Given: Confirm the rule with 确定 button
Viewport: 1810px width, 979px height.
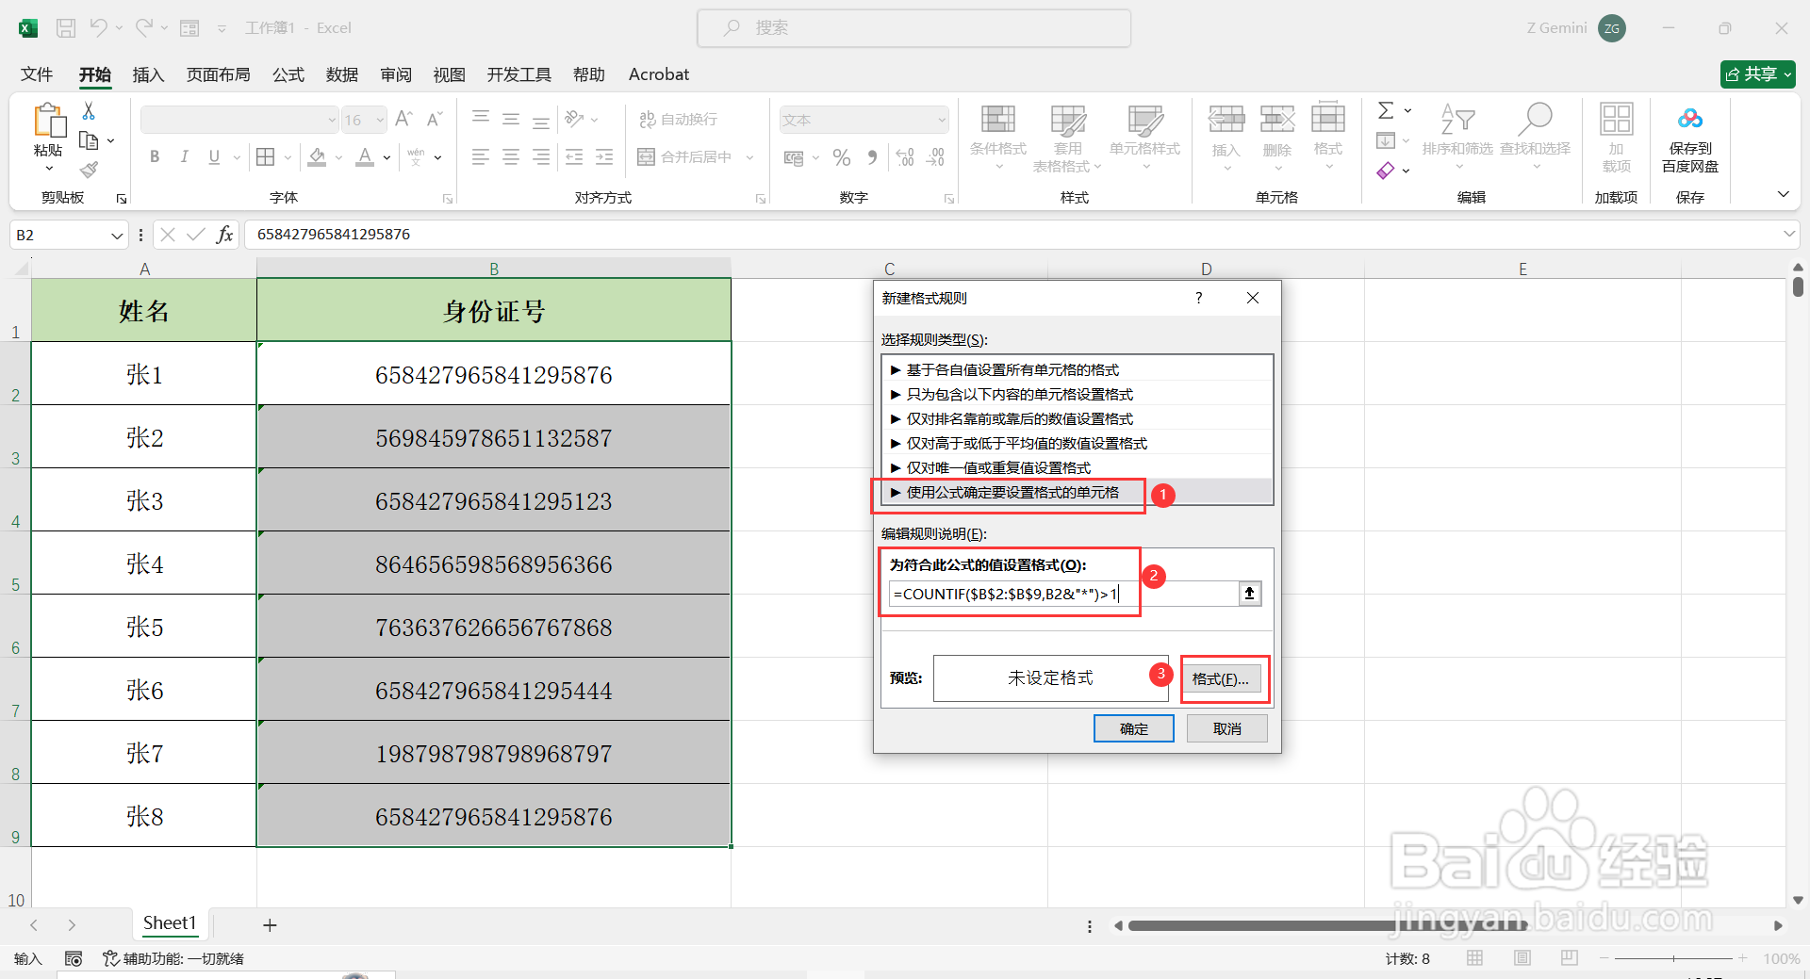Looking at the screenshot, I should [1133, 727].
